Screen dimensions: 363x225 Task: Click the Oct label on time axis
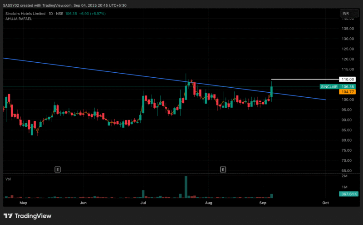pyautogui.click(x=325, y=204)
